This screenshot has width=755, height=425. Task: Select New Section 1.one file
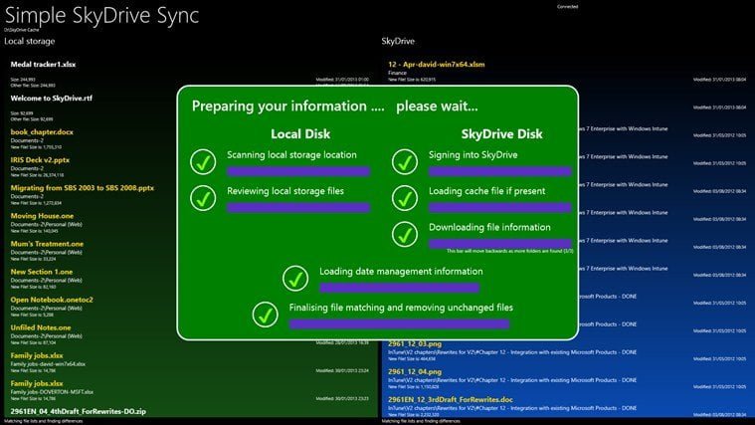tap(42, 272)
